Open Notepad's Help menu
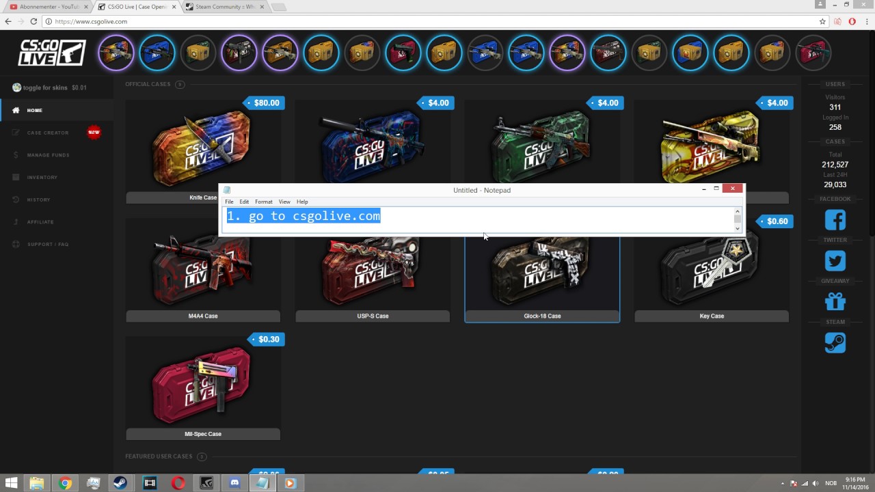 [302, 202]
